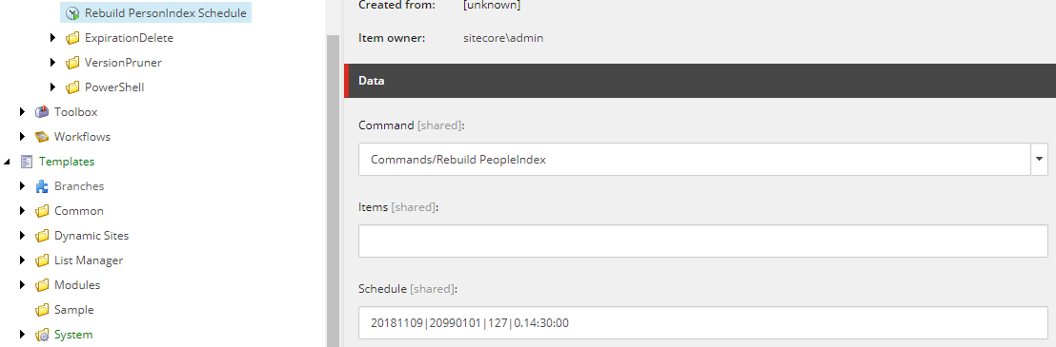Expand the Modules folder arrow
Viewport: 1056px width, 347px height.
tap(23, 285)
